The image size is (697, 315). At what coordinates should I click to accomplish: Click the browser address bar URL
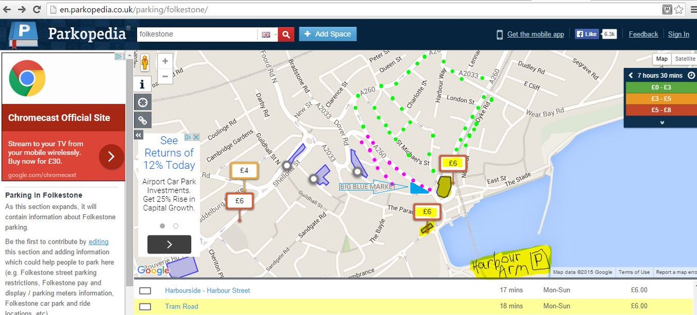point(134,10)
